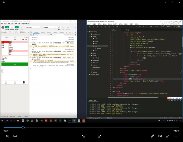Screen dimensions: 183x142
Task: Enter mini view picture-in-picture mode
Action: (160, 136)
